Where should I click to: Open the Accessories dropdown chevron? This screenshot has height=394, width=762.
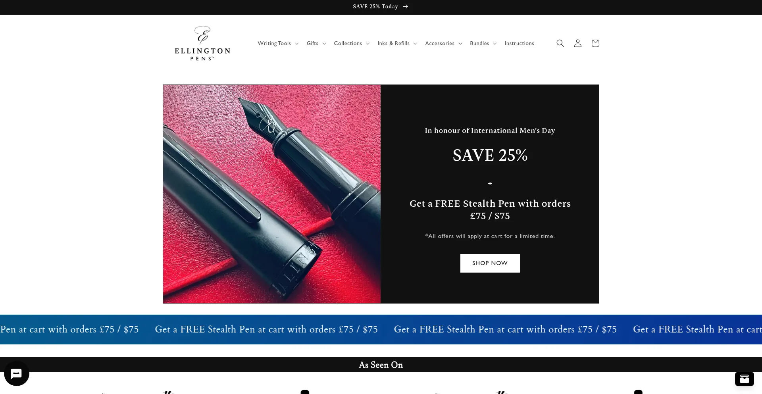pyautogui.click(x=460, y=44)
